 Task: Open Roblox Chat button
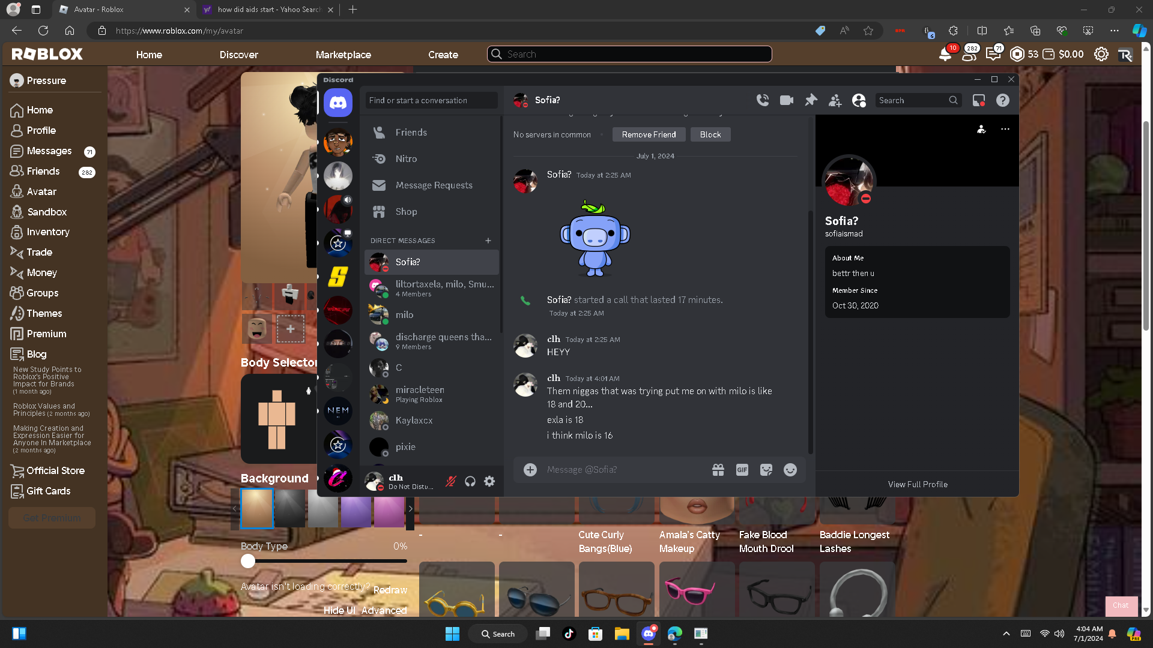(x=1121, y=605)
